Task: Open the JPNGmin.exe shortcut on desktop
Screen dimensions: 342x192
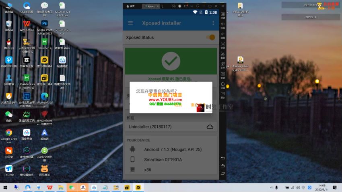Action: tap(45, 118)
